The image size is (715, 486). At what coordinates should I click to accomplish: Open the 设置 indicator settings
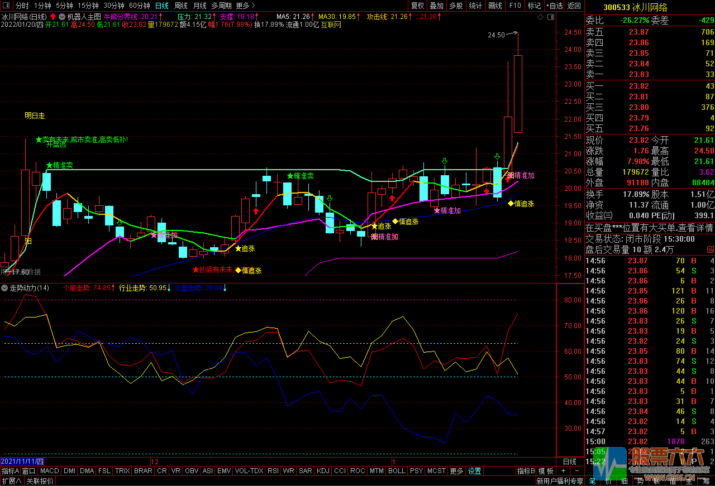[x=475, y=471]
